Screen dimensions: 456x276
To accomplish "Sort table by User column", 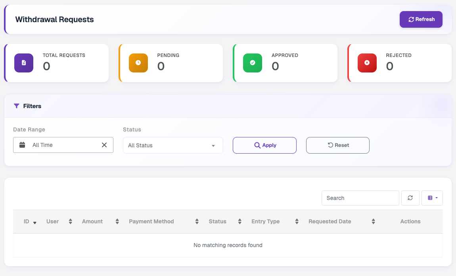I will (x=56, y=221).
